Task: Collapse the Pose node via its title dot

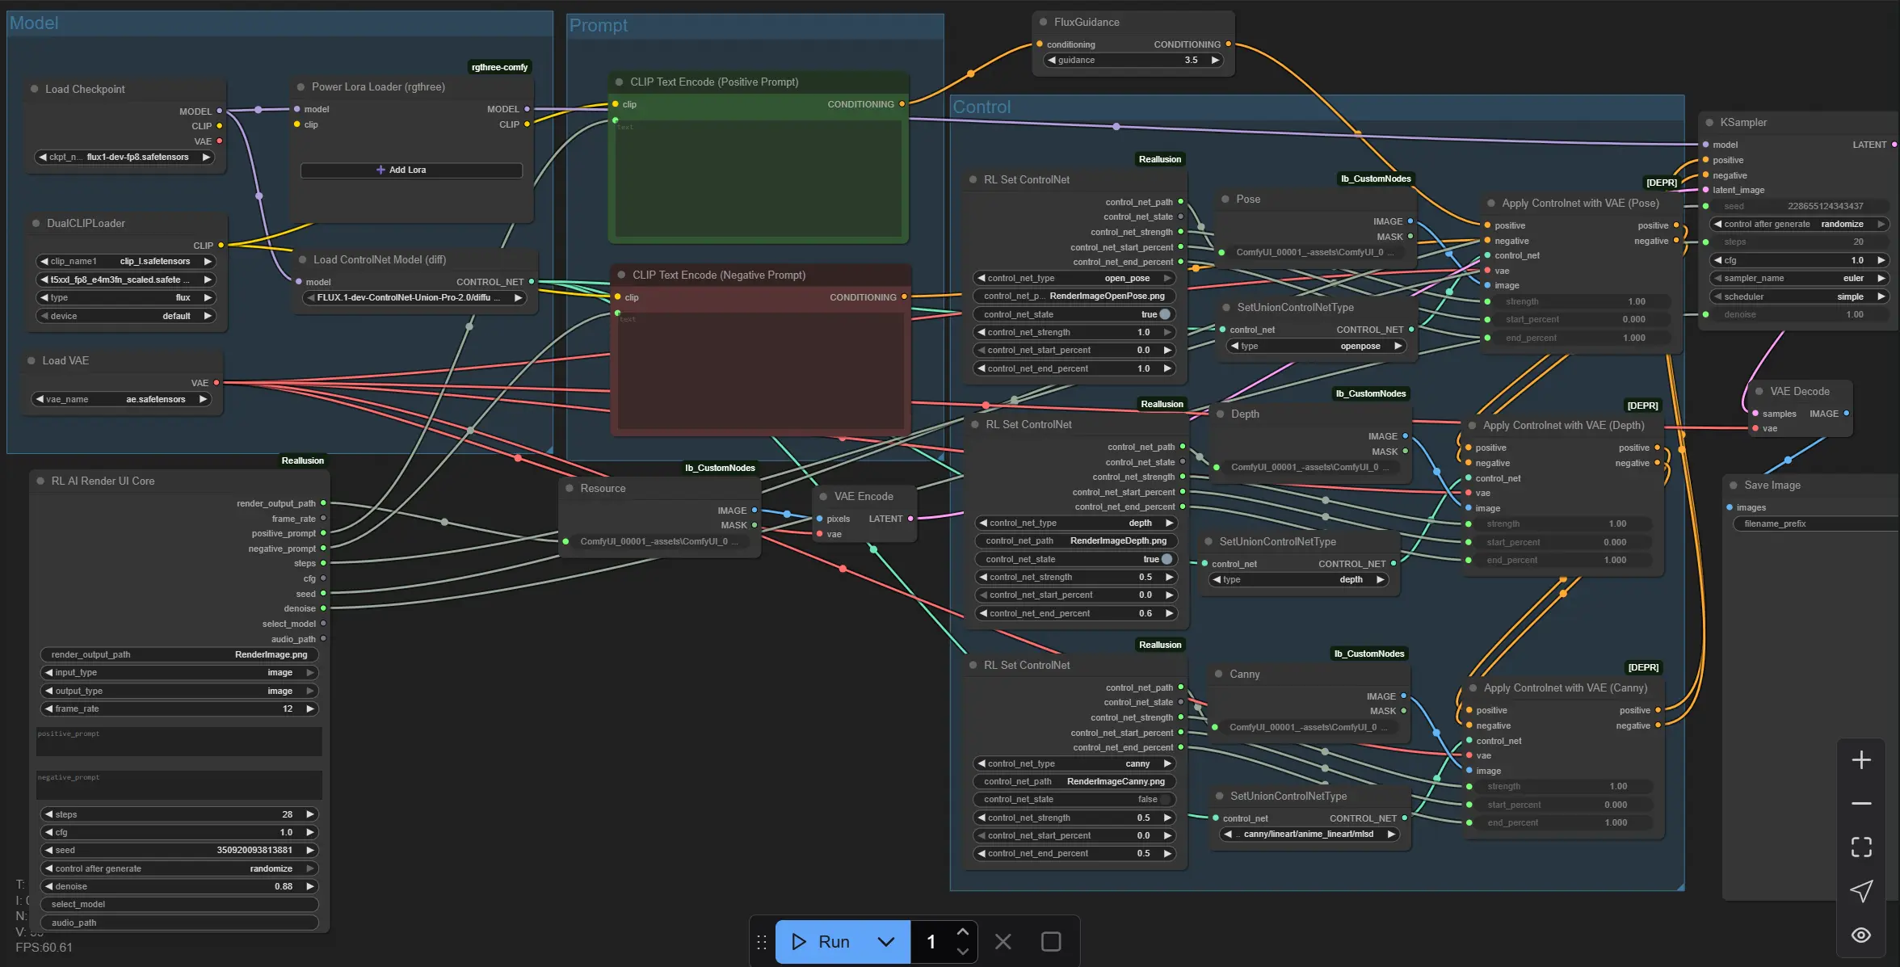Action: pos(1225,199)
